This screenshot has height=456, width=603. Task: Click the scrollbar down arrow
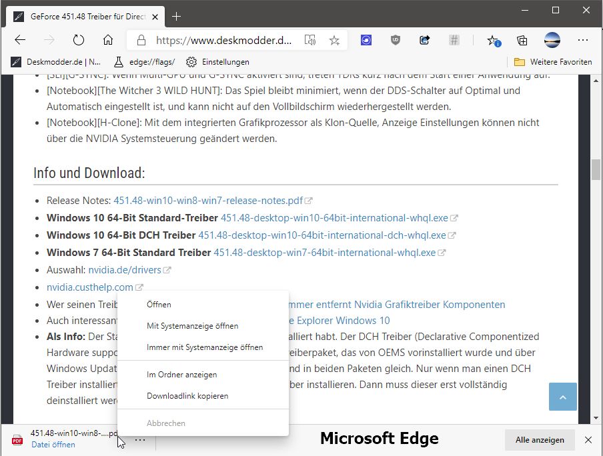(596, 418)
